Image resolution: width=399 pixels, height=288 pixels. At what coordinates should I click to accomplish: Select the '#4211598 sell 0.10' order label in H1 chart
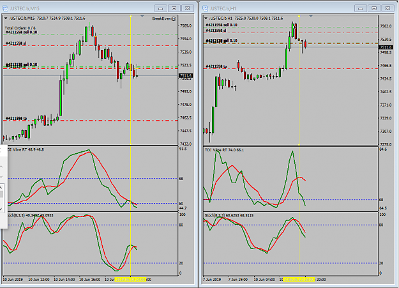coord(222,25)
